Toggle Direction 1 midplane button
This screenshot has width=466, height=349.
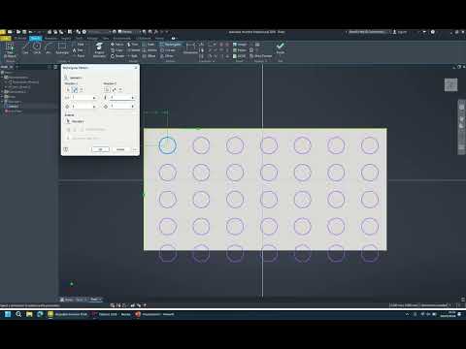point(82,89)
